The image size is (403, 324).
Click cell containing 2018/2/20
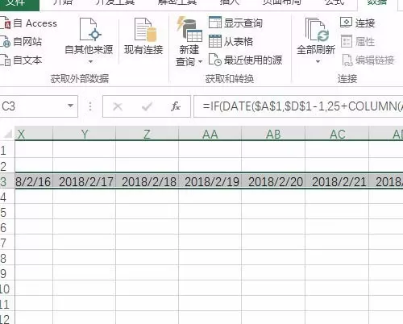(x=273, y=181)
